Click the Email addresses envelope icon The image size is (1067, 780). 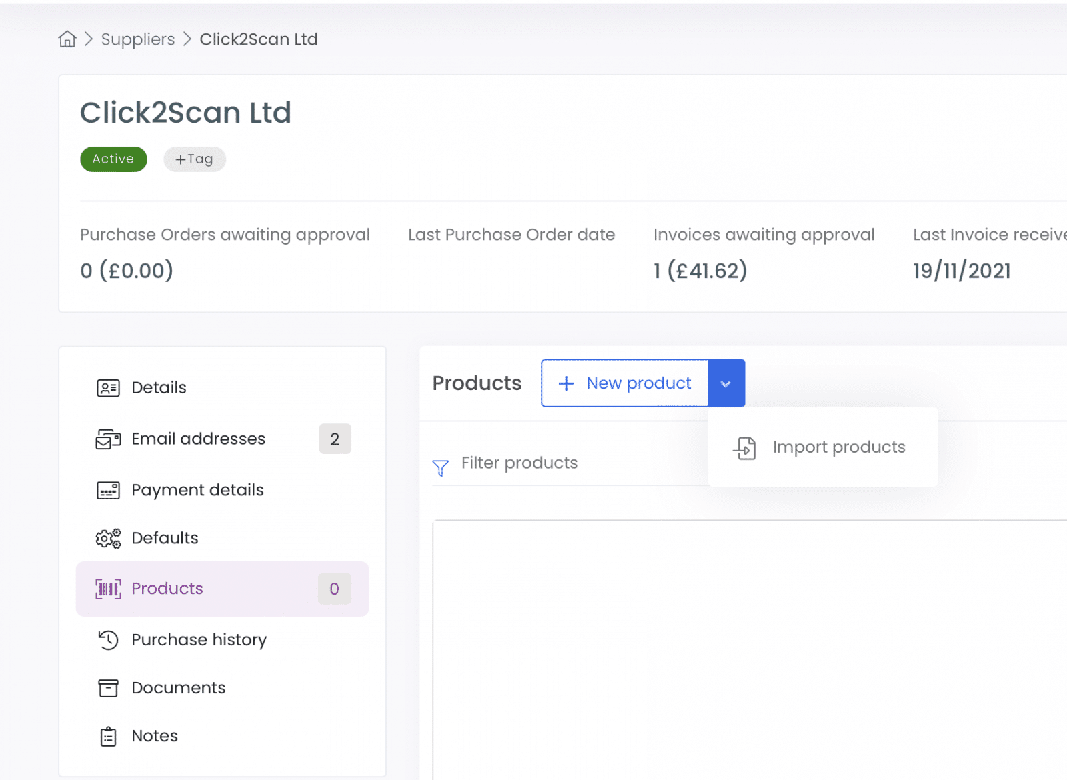tap(108, 439)
